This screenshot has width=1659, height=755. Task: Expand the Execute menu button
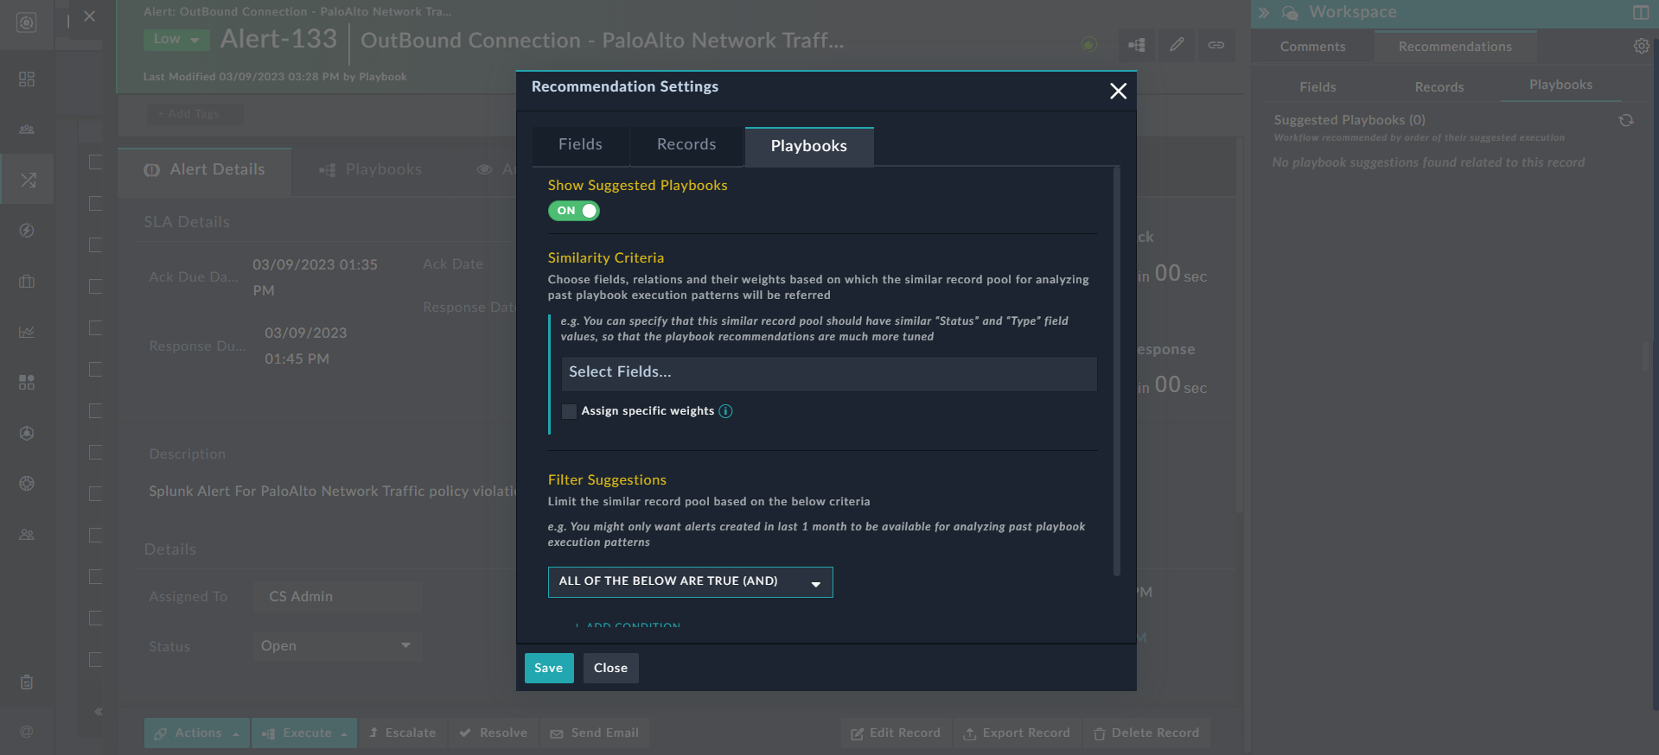[x=304, y=733]
